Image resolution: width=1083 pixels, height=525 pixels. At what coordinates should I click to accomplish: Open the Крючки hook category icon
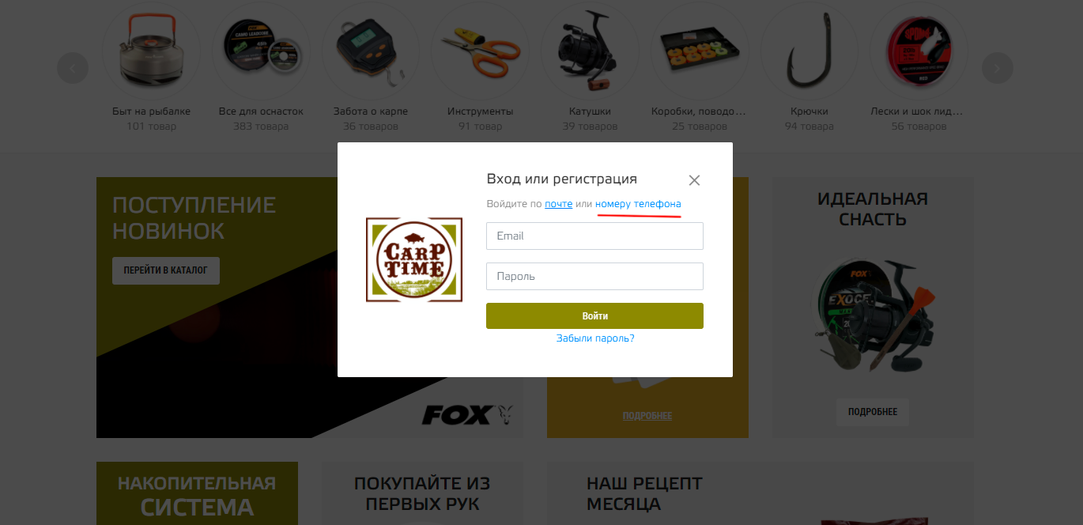[x=809, y=51]
